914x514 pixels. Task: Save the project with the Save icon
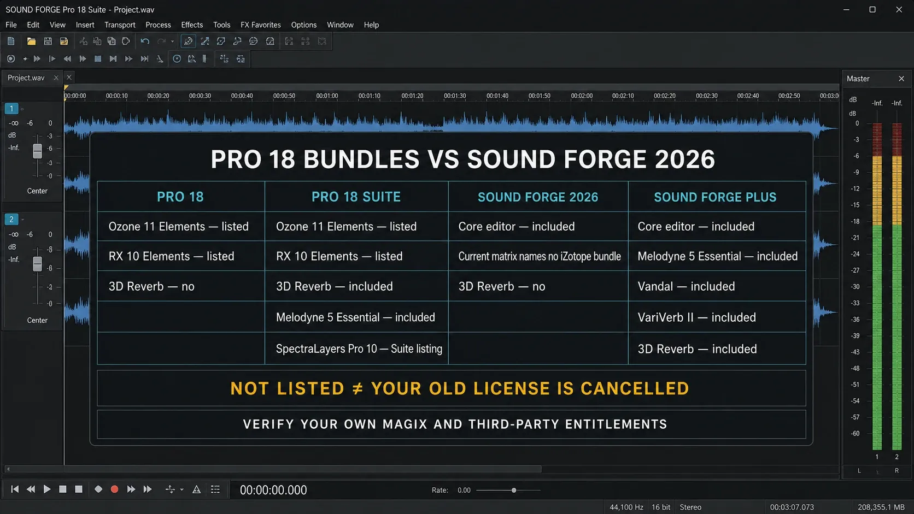pos(48,42)
